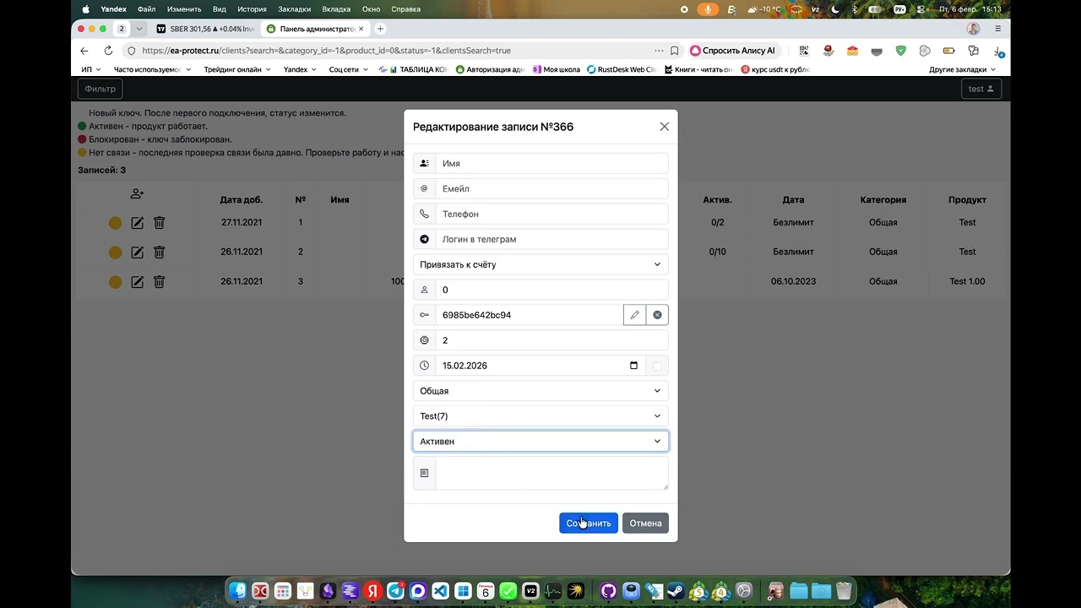Click the add client icon above table
1081x608 pixels.
[x=137, y=194]
